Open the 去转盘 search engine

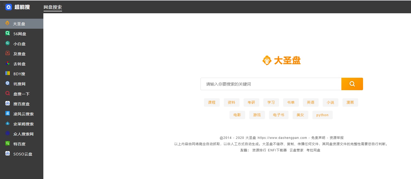(19, 64)
